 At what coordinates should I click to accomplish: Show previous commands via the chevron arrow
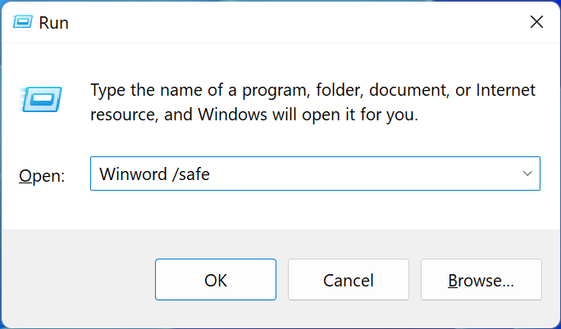527,174
